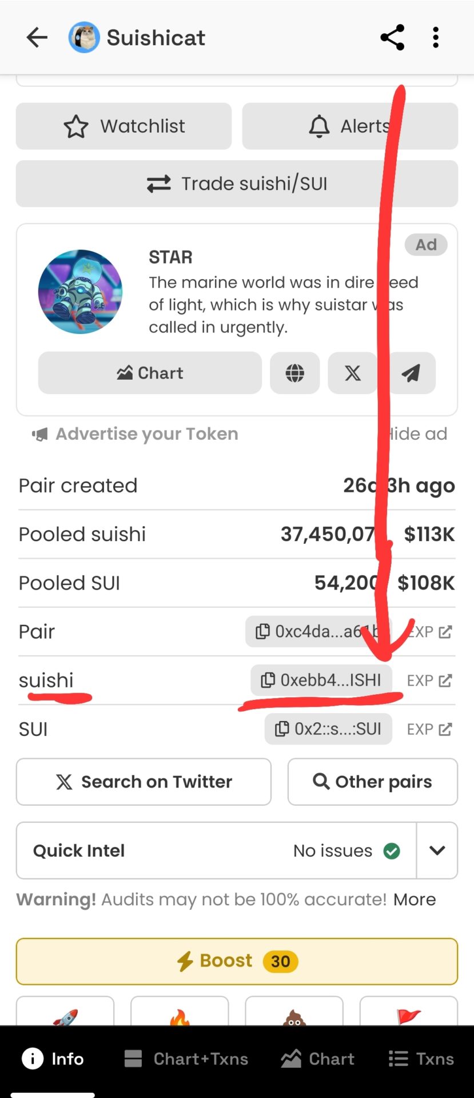474x1098 pixels.
Task: Copy the SUI token address
Action: pyautogui.click(x=328, y=729)
